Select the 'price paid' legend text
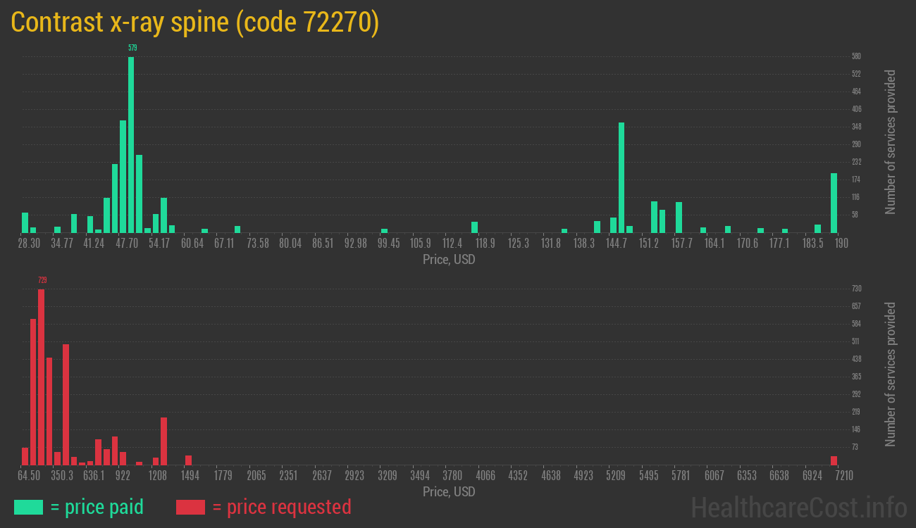The height and width of the screenshot is (528, 916). click(x=97, y=507)
